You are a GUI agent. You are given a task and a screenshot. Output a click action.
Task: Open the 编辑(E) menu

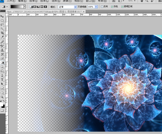(x=22, y=1)
